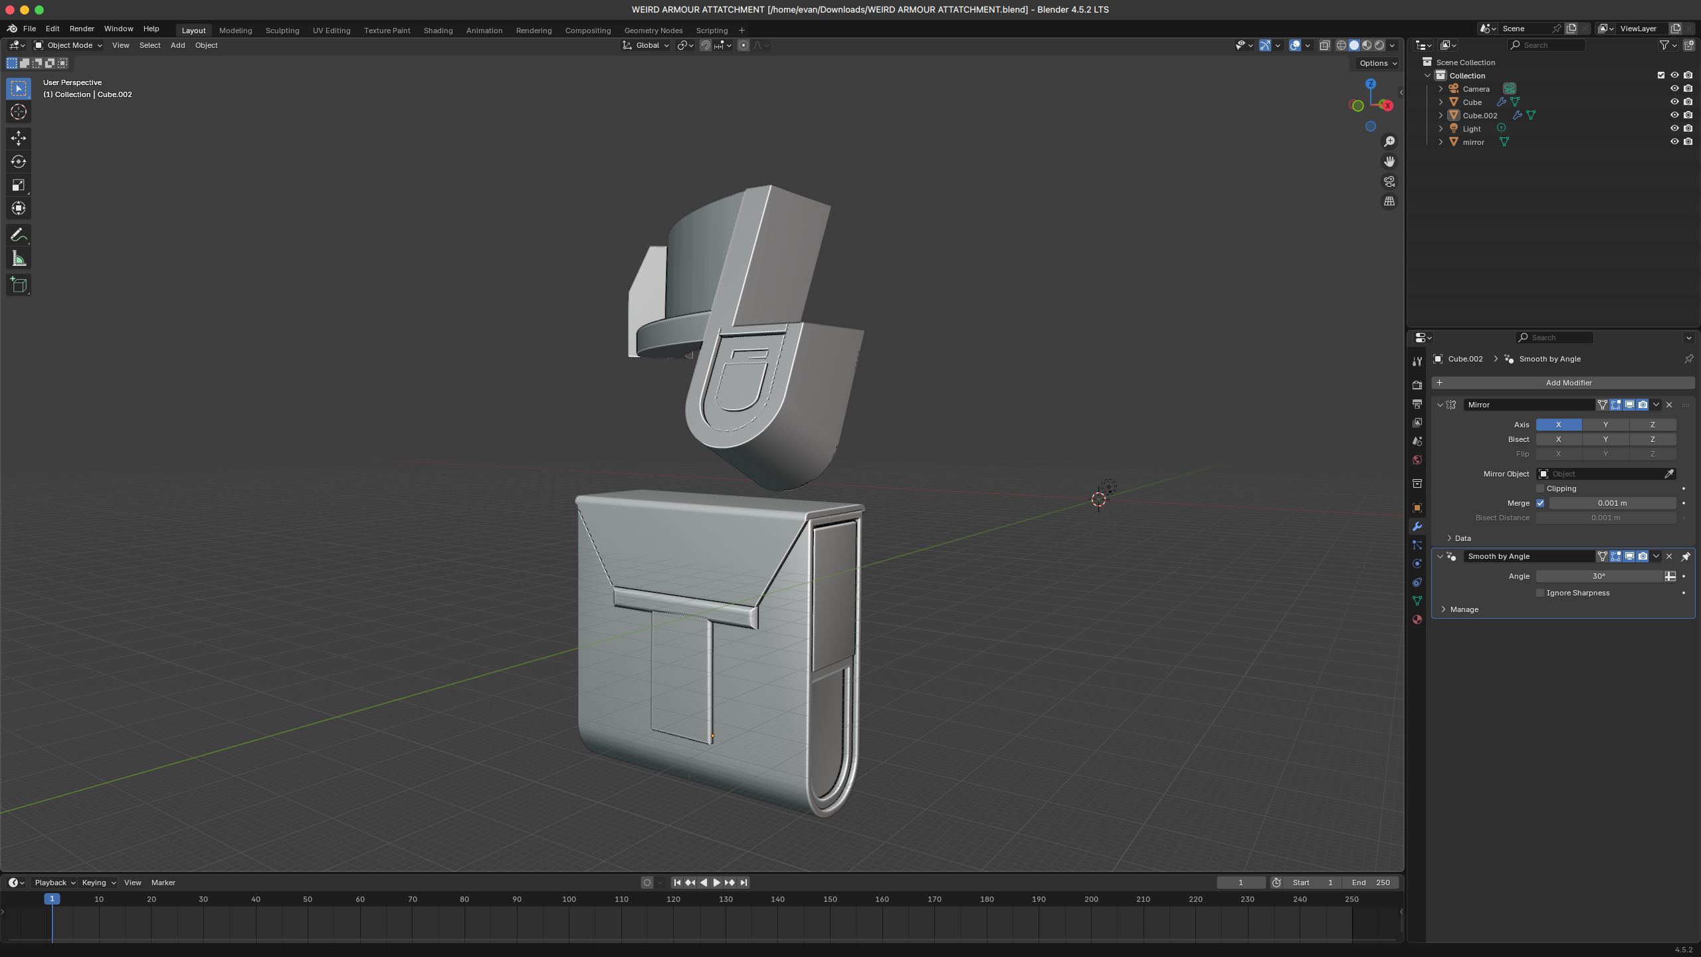
Task: Click the Add Cube tool
Action: tap(19, 285)
